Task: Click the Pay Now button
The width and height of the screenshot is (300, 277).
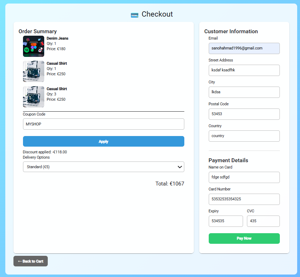Action: [244, 238]
